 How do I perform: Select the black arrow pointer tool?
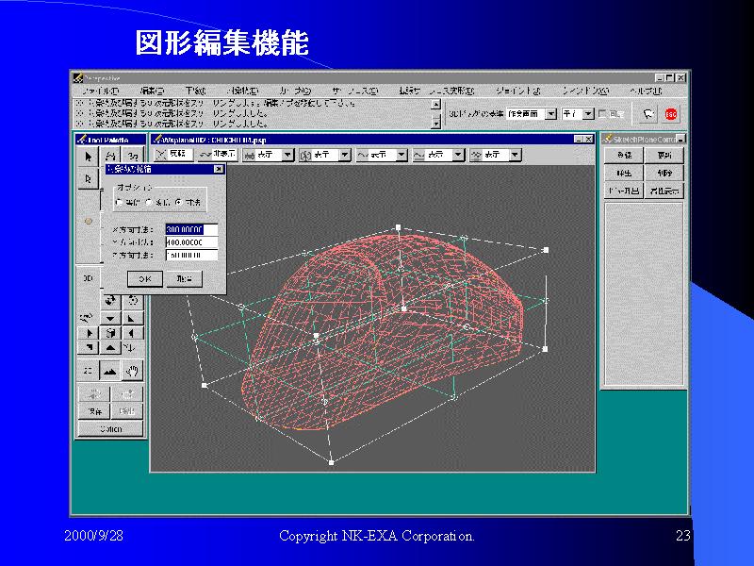click(x=90, y=157)
